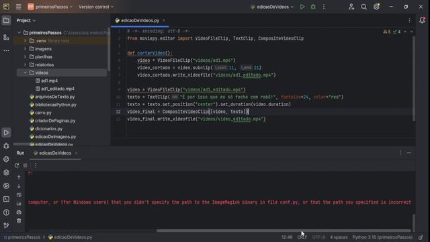Screen dimensions: 430x242
Task: Open warnings inspection widget
Action: [392, 32]
